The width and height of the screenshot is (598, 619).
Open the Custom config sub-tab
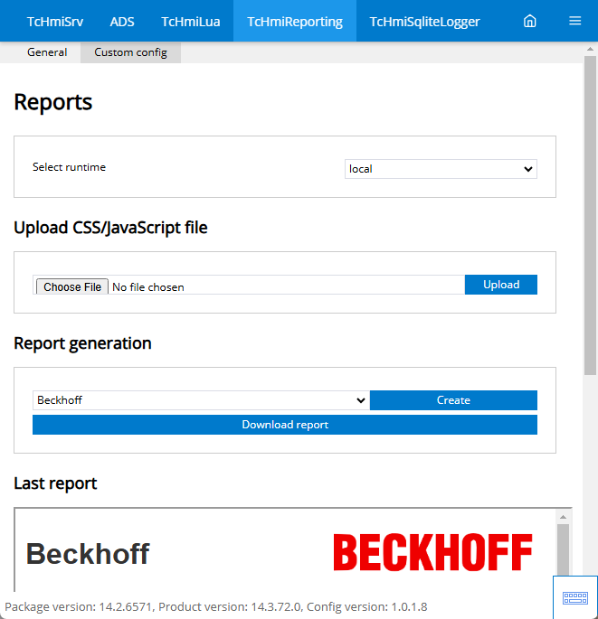[130, 52]
